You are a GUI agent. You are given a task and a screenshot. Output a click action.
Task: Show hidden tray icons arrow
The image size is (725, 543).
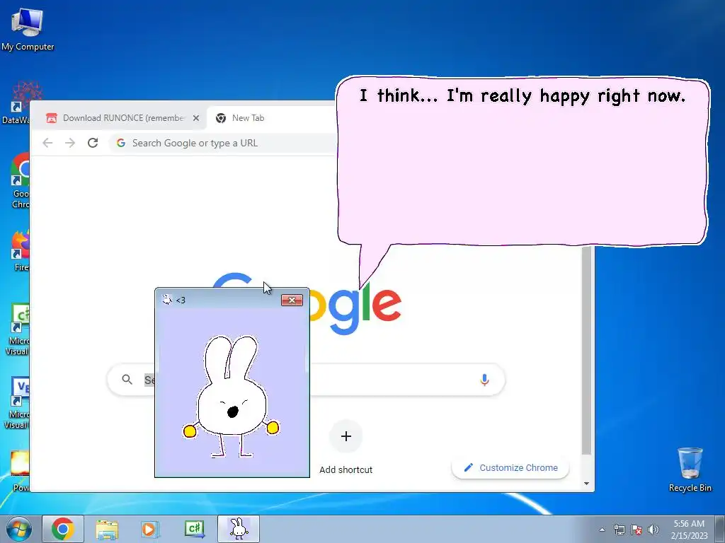pos(602,530)
